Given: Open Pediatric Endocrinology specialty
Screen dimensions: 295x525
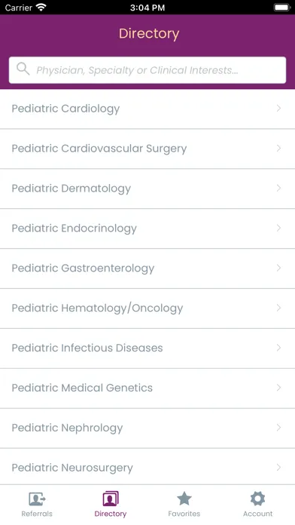Looking at the screenshot, I should click(147, 229).
